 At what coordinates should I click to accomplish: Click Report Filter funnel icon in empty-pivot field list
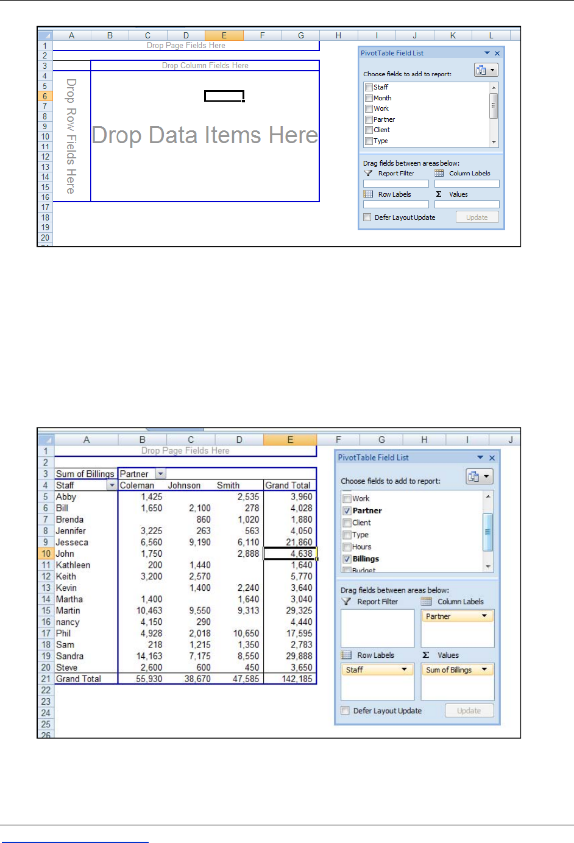coord(368,174)
